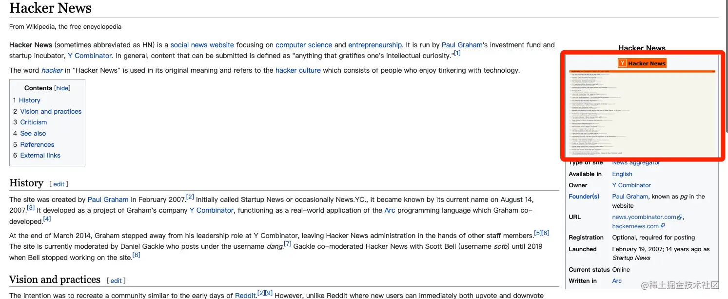Open 'Y Combinator' link in the intro paragraph

coord(90,56)
